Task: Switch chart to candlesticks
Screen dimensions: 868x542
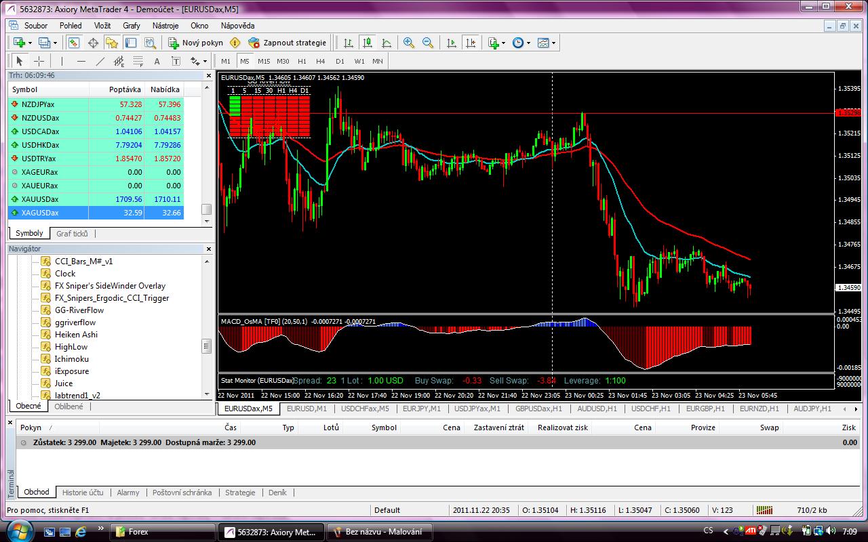Action: point(368,43)
